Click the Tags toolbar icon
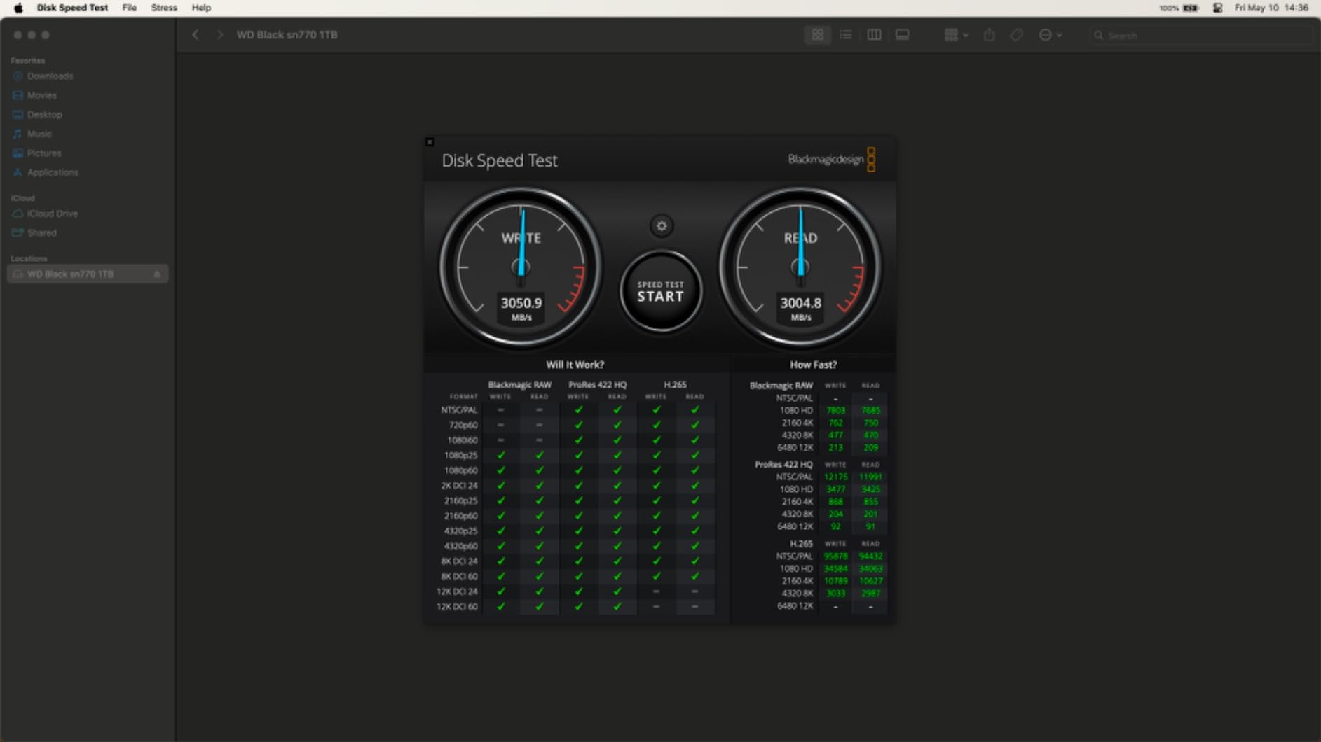1321x742 pixels. click(x=1016, y=35)
